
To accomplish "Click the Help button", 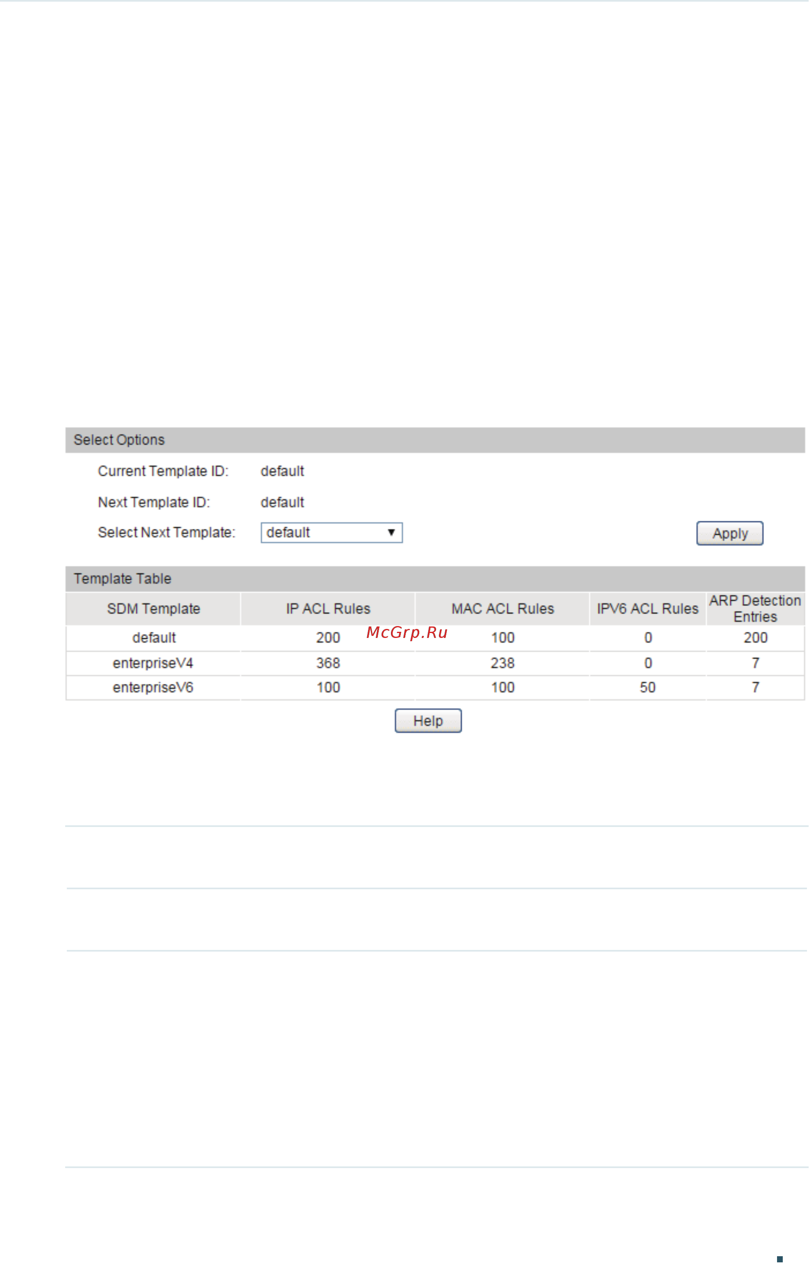I will click(428, 721).
